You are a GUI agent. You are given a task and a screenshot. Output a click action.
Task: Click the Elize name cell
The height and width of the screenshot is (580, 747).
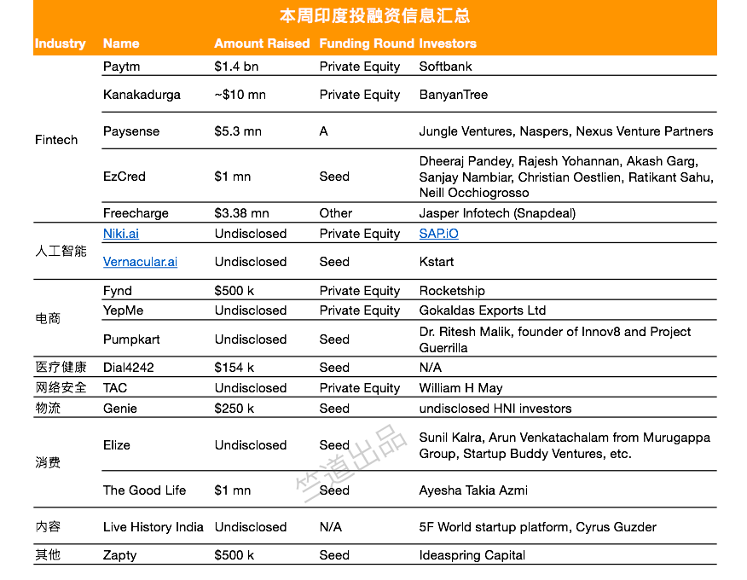click(x=117, y=445)
